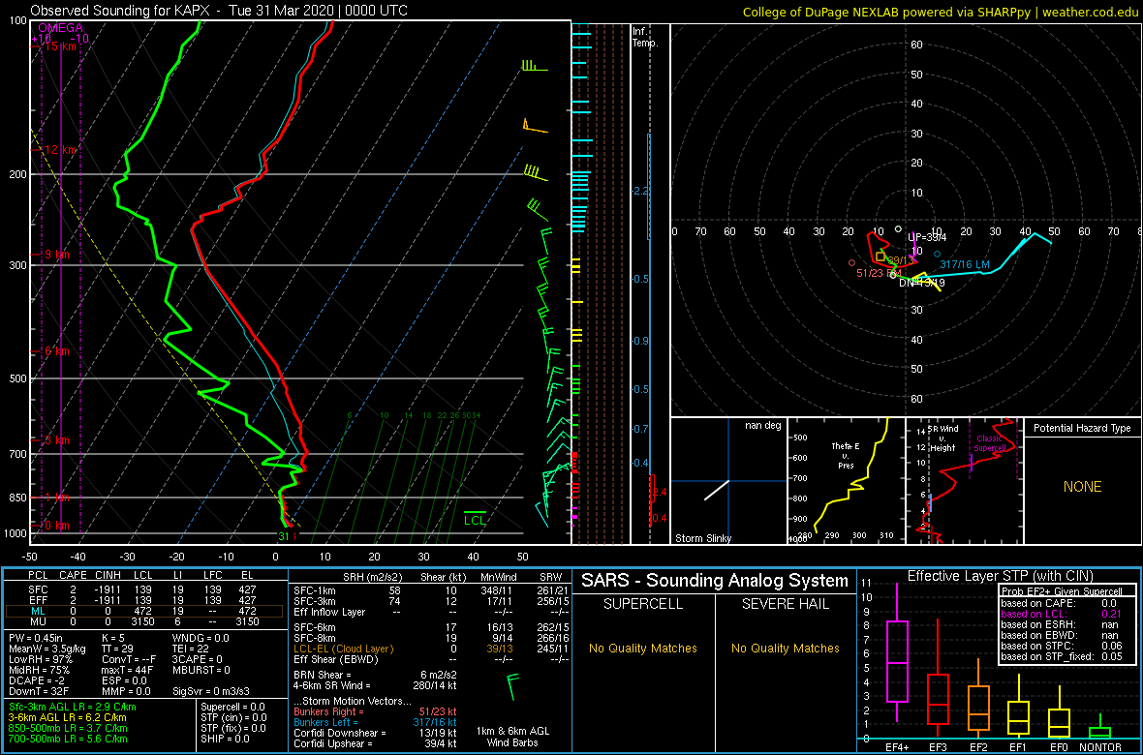Click the 'Eff Inflow Layer' row label
The image size is (1143, 755).
tap(327, 612)
